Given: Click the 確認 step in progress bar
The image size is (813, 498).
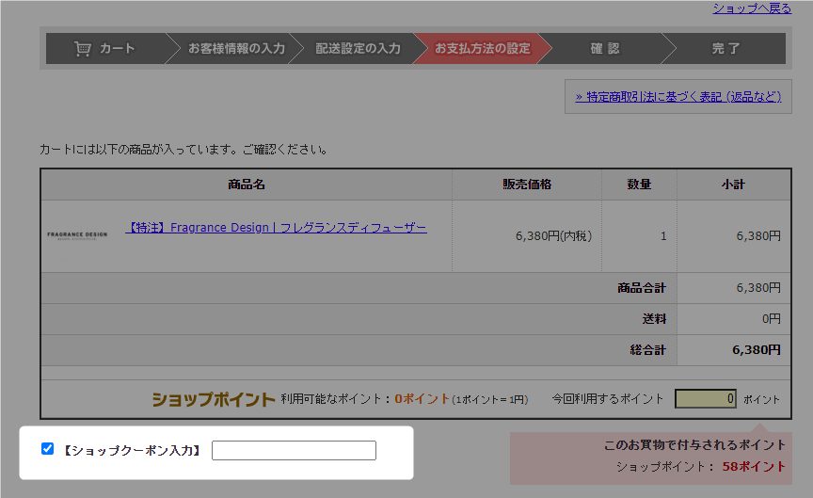Looking at the screenshot, I should [605, 49].
